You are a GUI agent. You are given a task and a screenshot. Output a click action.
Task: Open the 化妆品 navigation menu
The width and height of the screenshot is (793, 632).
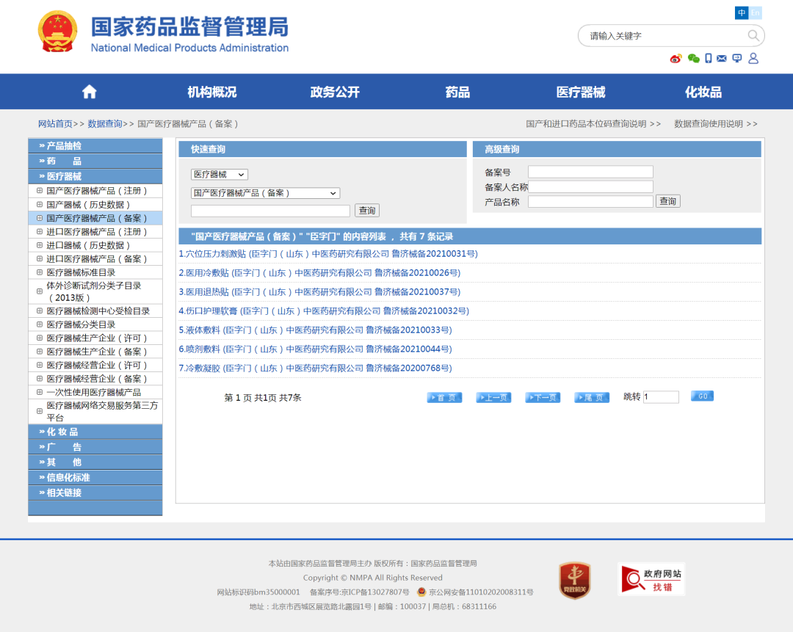(703, 92)
